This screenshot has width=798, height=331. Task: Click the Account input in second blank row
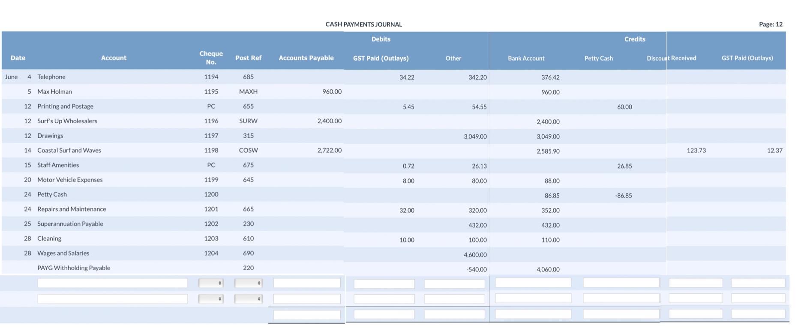pyautogui.click(x=113, y=298)
